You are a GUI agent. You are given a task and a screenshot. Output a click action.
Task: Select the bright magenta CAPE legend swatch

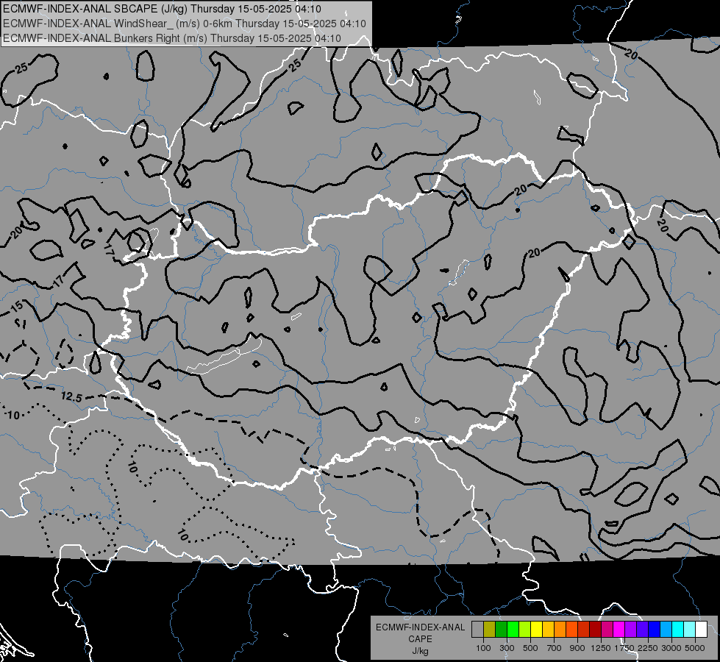click(x=619, y=630)
